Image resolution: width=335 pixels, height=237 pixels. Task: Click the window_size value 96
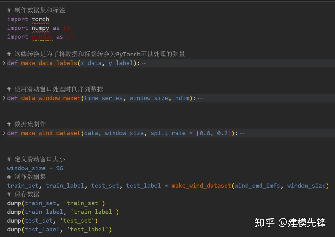tap(60, 168)
